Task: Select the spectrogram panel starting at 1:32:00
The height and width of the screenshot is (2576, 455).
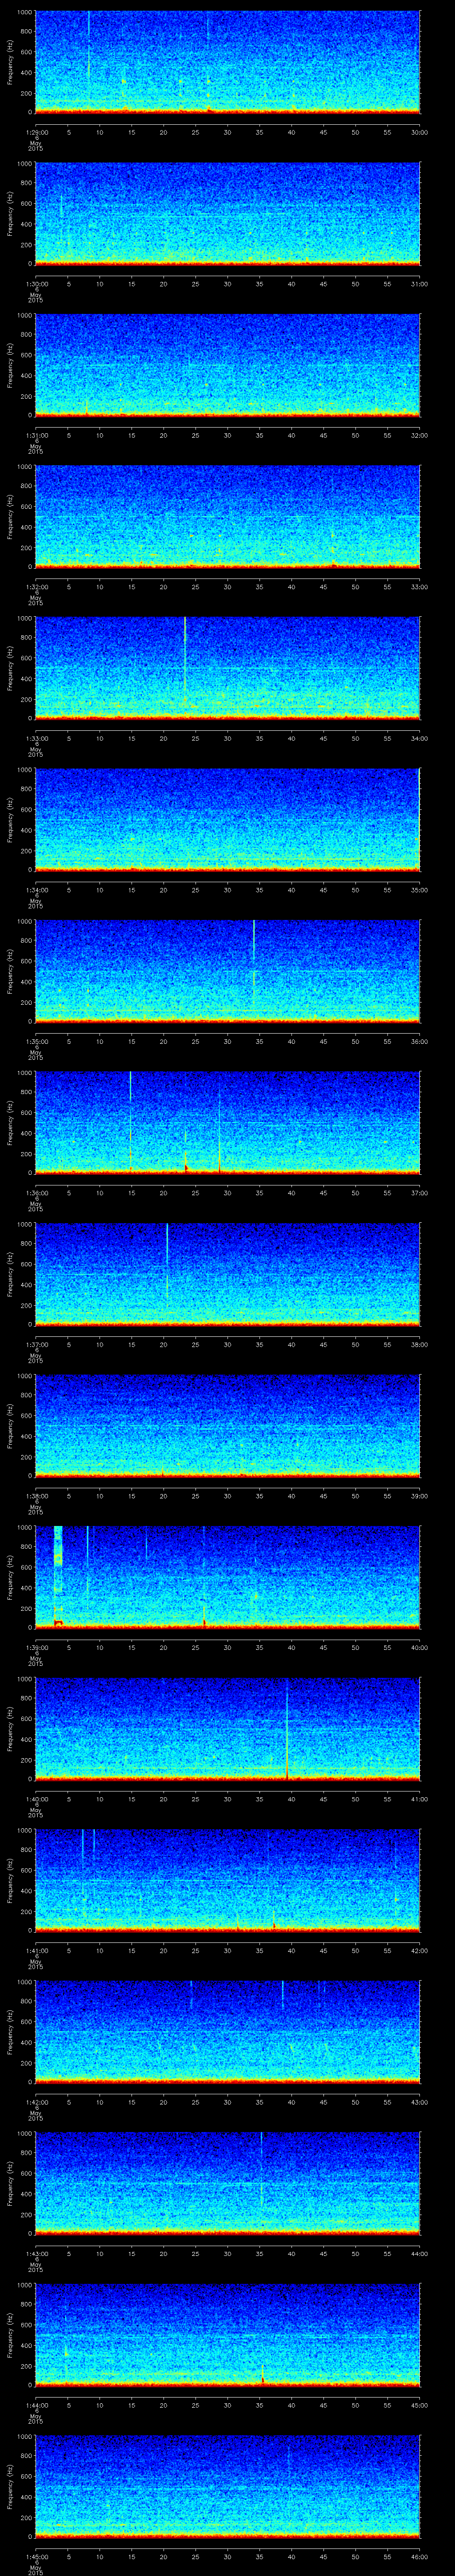Action: tap(227, 517)
